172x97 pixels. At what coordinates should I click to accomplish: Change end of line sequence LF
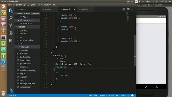pyautogui.click(x=117, y=95)
